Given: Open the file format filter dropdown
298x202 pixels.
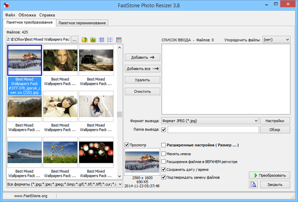Looking at the screenshot, I should point(119,184).
